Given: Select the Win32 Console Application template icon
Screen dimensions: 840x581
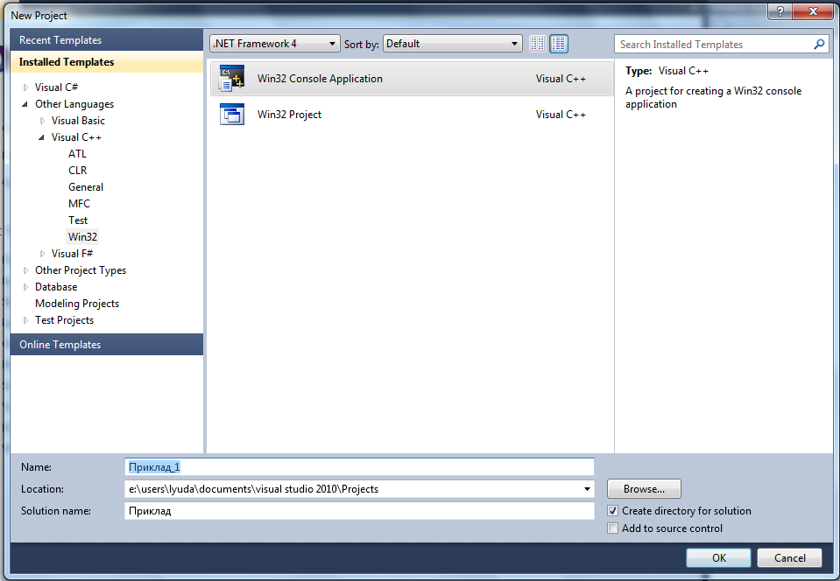Looking at the screenshot, I should [232, 78].
